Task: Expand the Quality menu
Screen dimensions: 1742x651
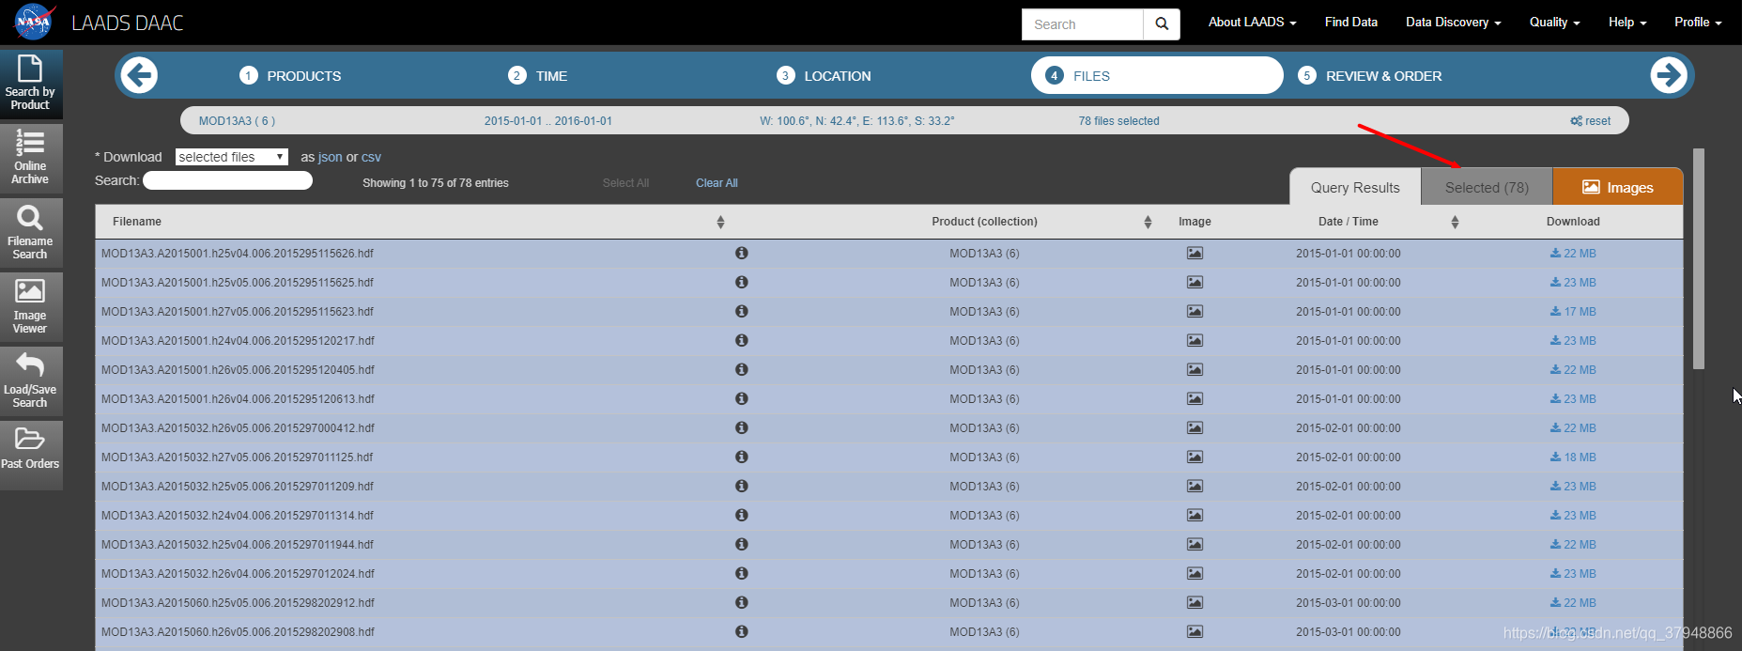Action: 1554,22
